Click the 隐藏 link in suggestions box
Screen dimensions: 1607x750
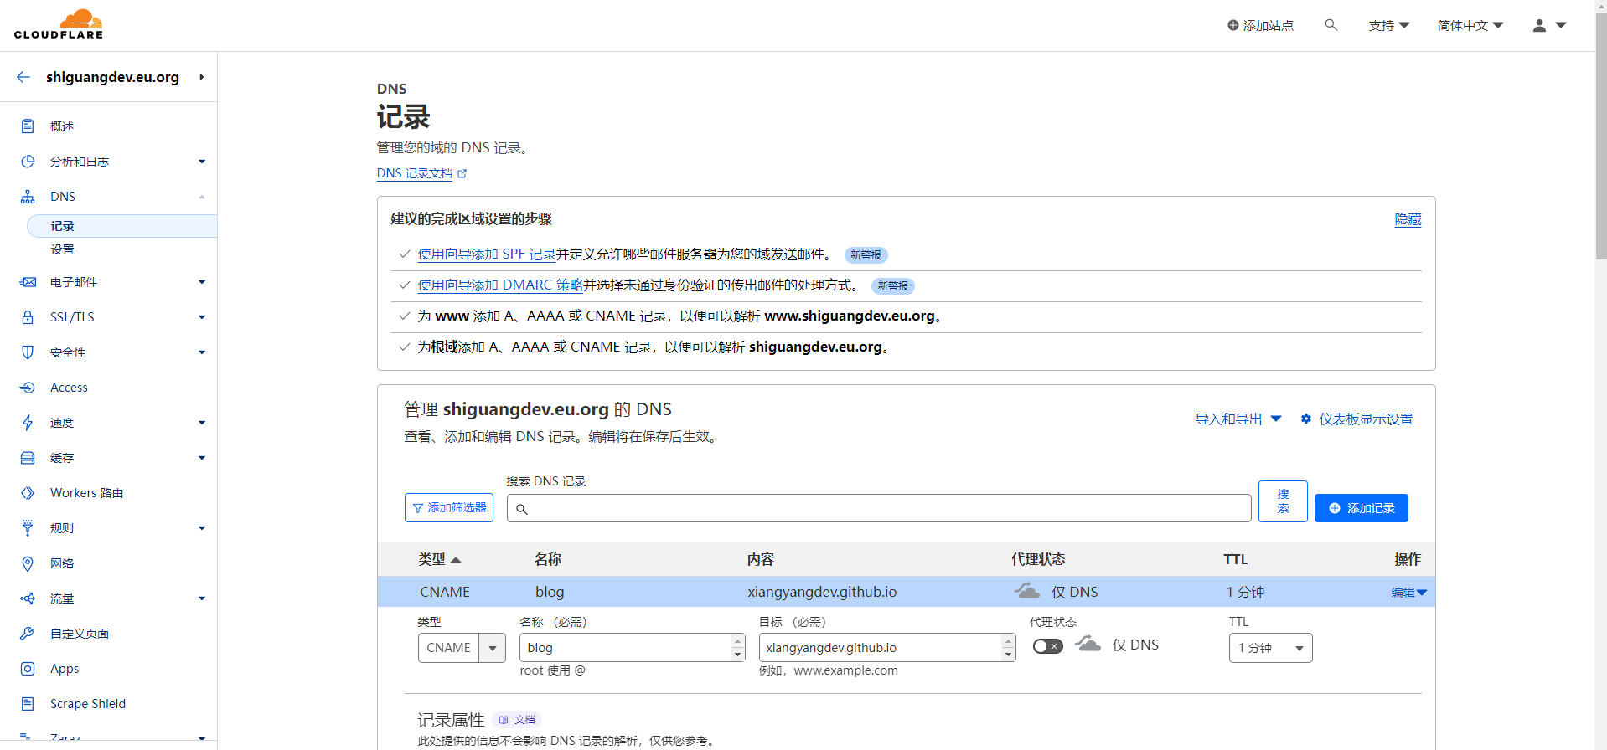pyautogui.click(x=1408, y=219)
